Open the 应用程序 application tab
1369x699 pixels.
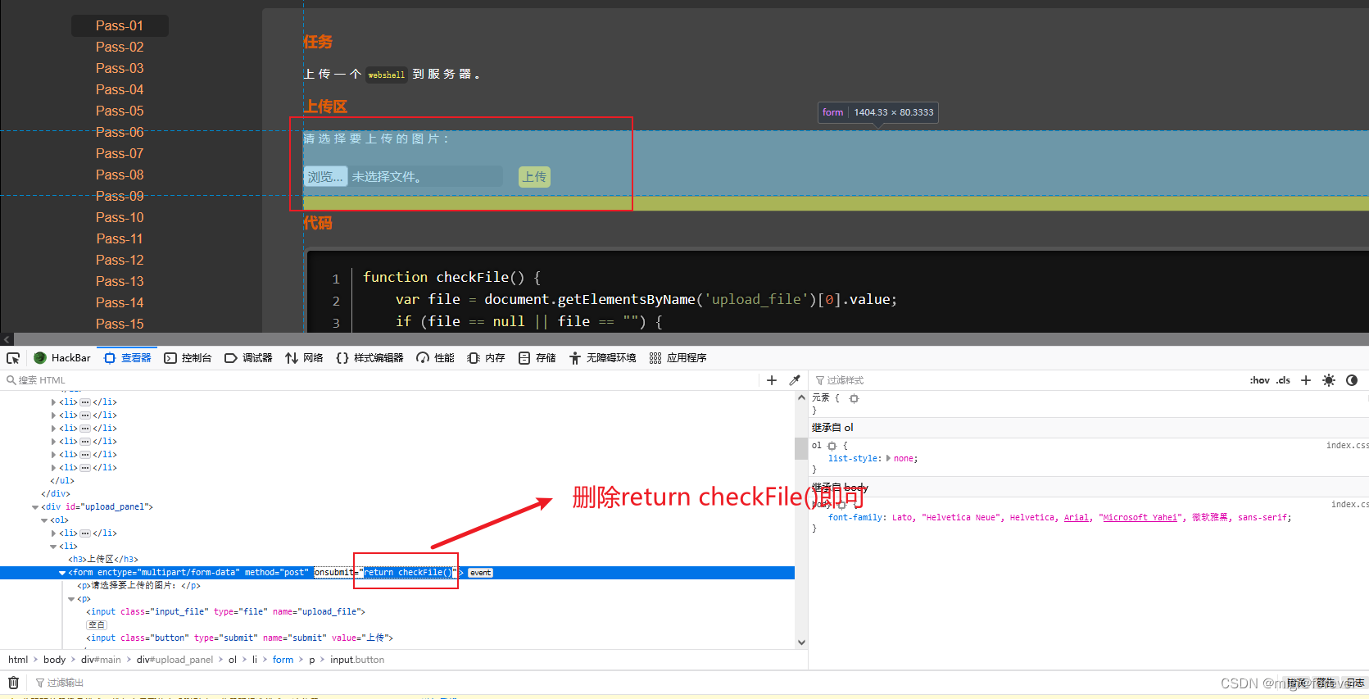678,358
